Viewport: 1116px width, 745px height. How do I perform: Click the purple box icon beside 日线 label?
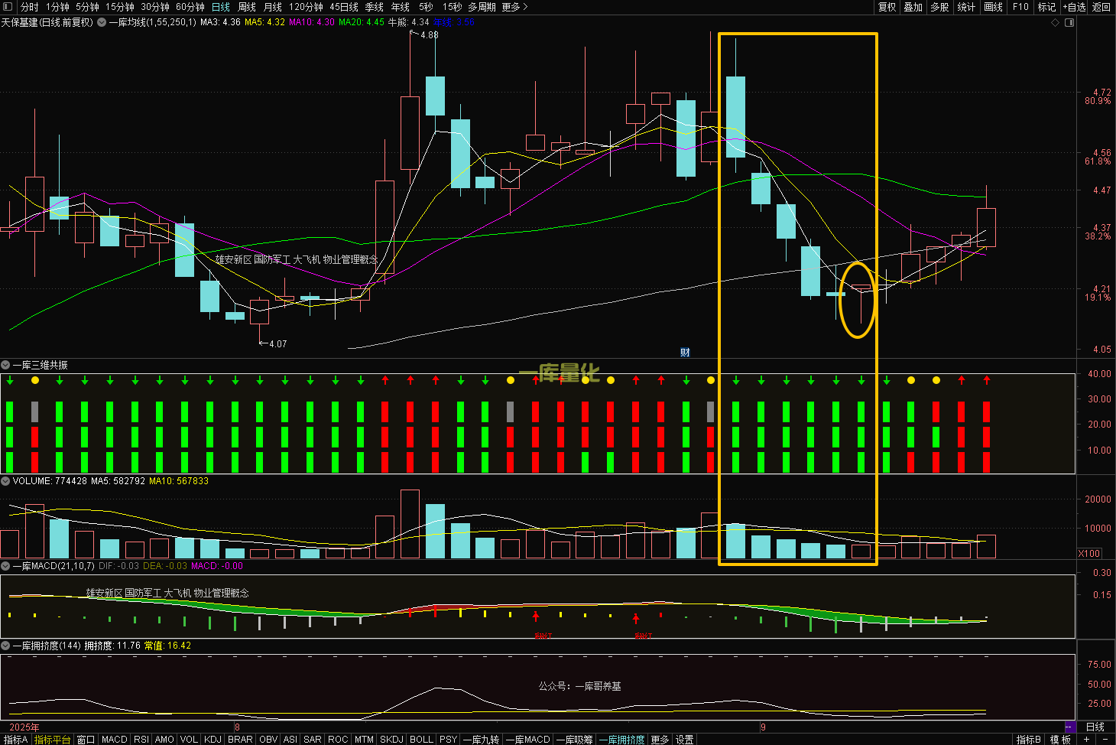[1070, 727]
